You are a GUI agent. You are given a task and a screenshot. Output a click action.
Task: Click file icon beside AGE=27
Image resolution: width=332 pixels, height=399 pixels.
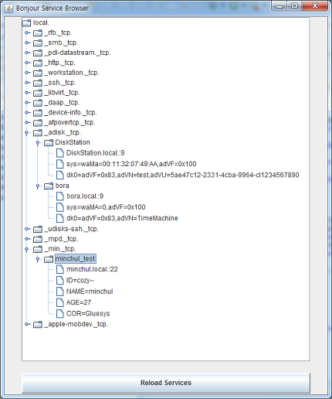(59, 302)
